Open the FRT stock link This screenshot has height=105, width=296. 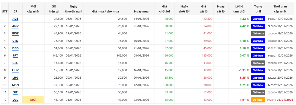coord(15,56)
